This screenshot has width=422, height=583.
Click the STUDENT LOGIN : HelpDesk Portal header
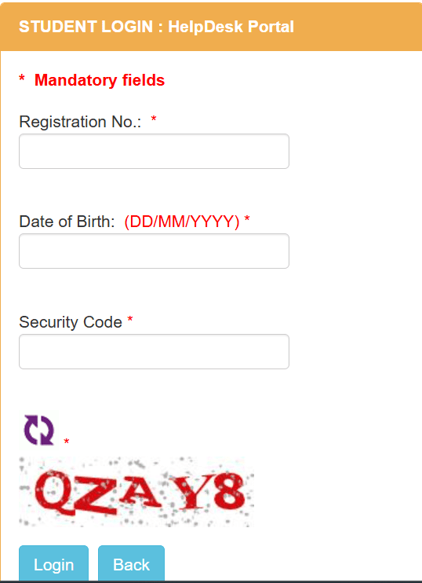[x=156, y=27]
